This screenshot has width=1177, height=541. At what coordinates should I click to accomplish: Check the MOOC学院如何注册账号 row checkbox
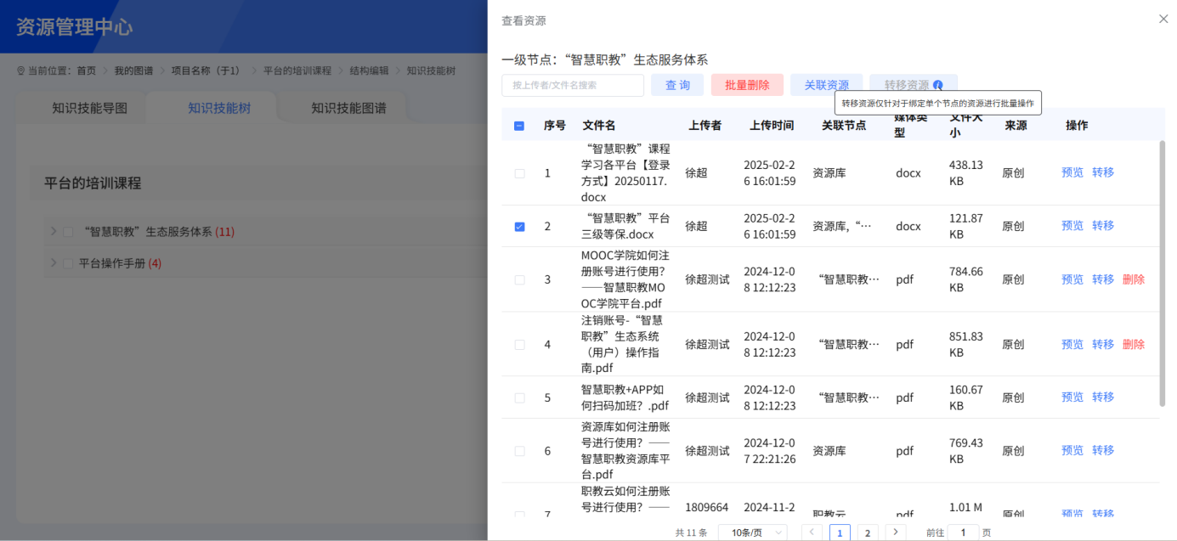[x=519, y=279]
